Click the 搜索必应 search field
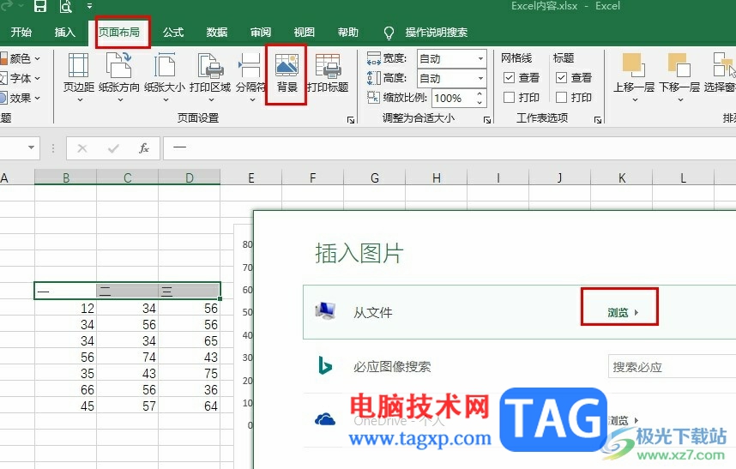 point(673,366)
